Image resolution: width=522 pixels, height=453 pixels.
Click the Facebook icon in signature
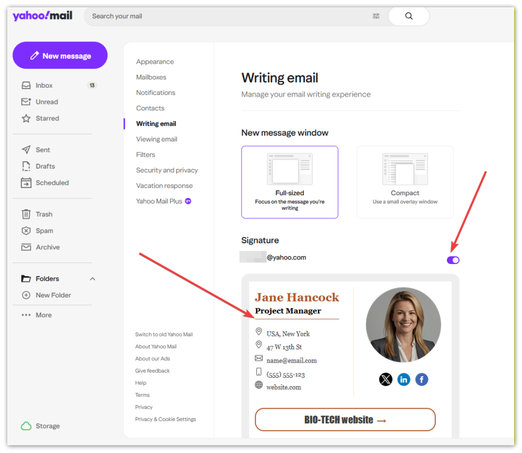click(x=421, y=379)
